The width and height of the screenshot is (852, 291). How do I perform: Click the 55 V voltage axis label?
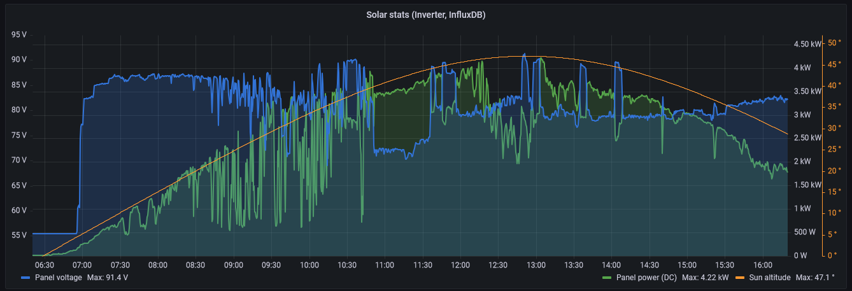(x=19, y=235)
